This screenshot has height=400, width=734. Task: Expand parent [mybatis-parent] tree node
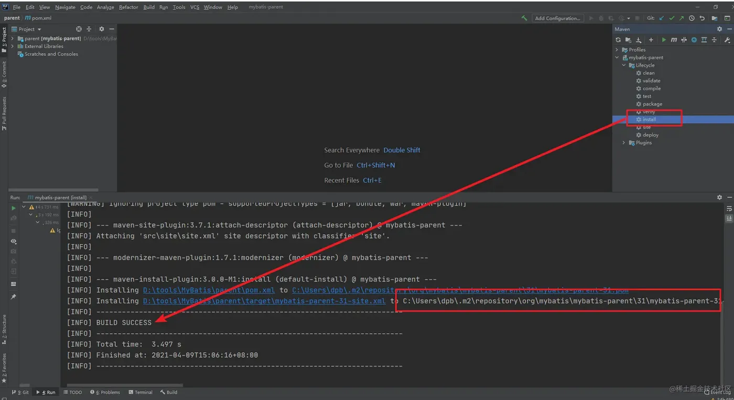coord(13,38)
